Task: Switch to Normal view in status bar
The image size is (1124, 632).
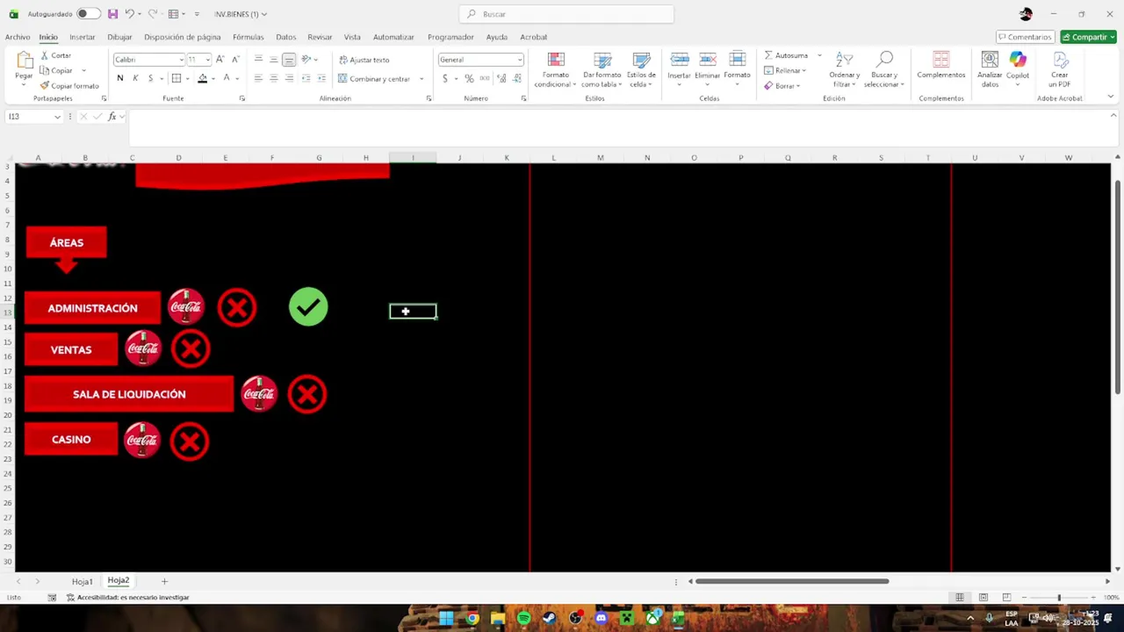Action: pyautogui.click(x=960, y=598)
